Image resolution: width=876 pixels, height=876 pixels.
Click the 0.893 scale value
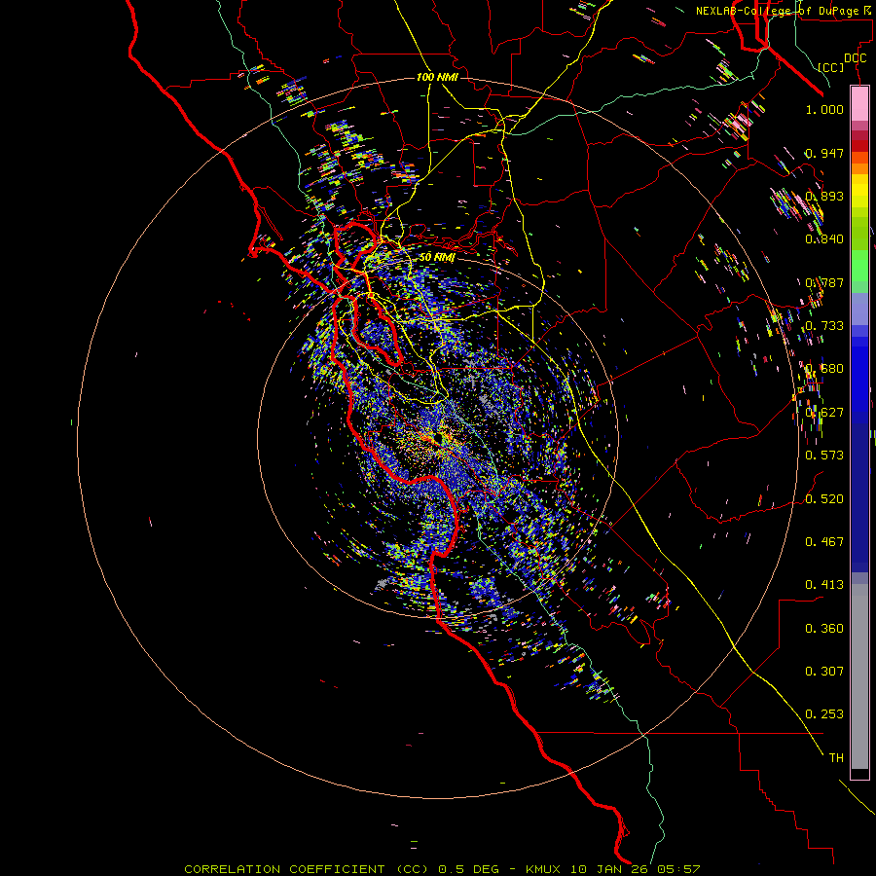(824, 196)
